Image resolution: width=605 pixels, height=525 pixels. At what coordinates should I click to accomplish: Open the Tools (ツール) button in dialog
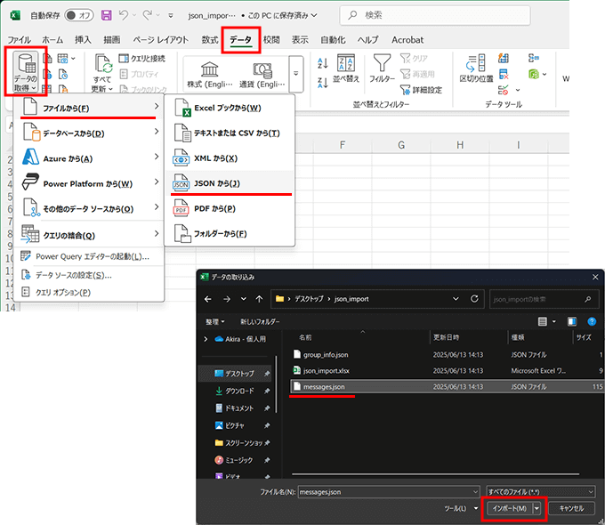tap(461, 508)
